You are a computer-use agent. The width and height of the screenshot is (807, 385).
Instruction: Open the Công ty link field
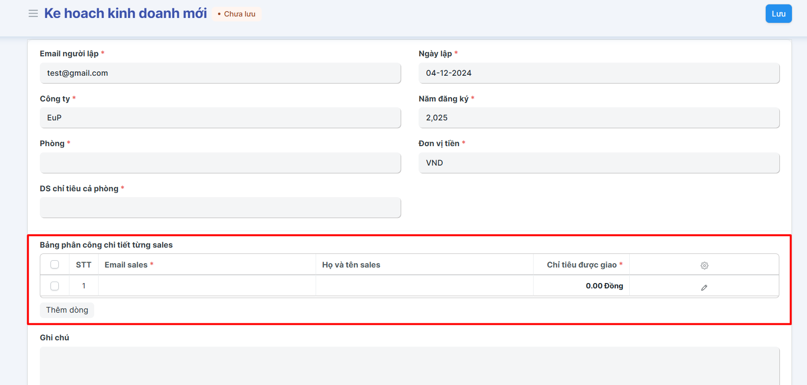point(220,118)
